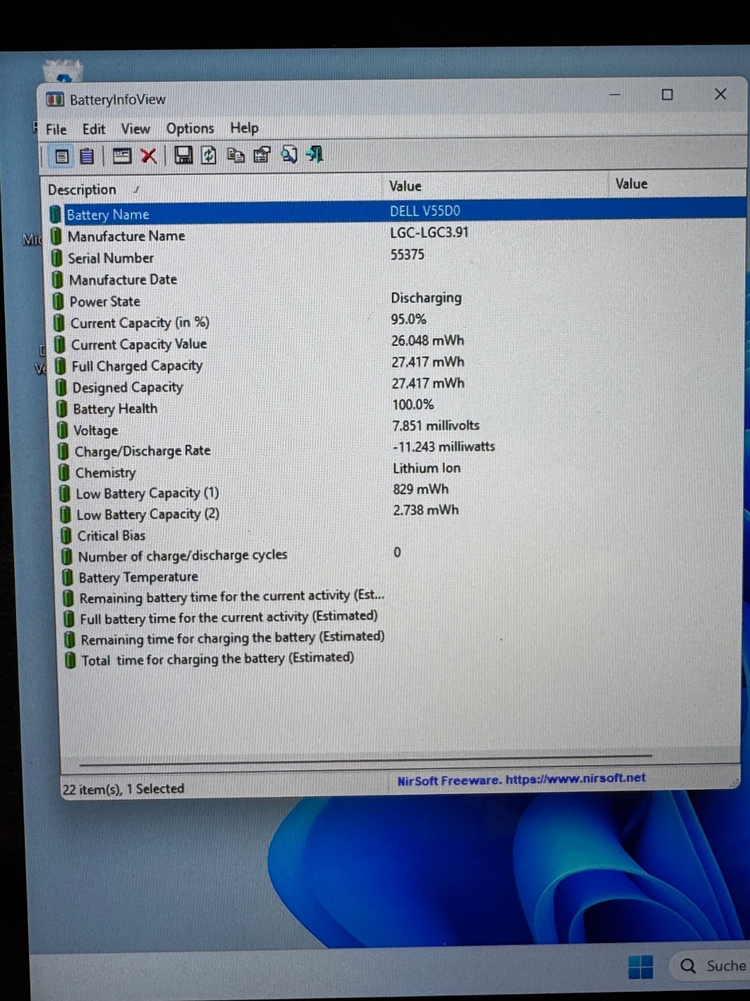
Task: Open the Help menu
Action: coord(244,128)
